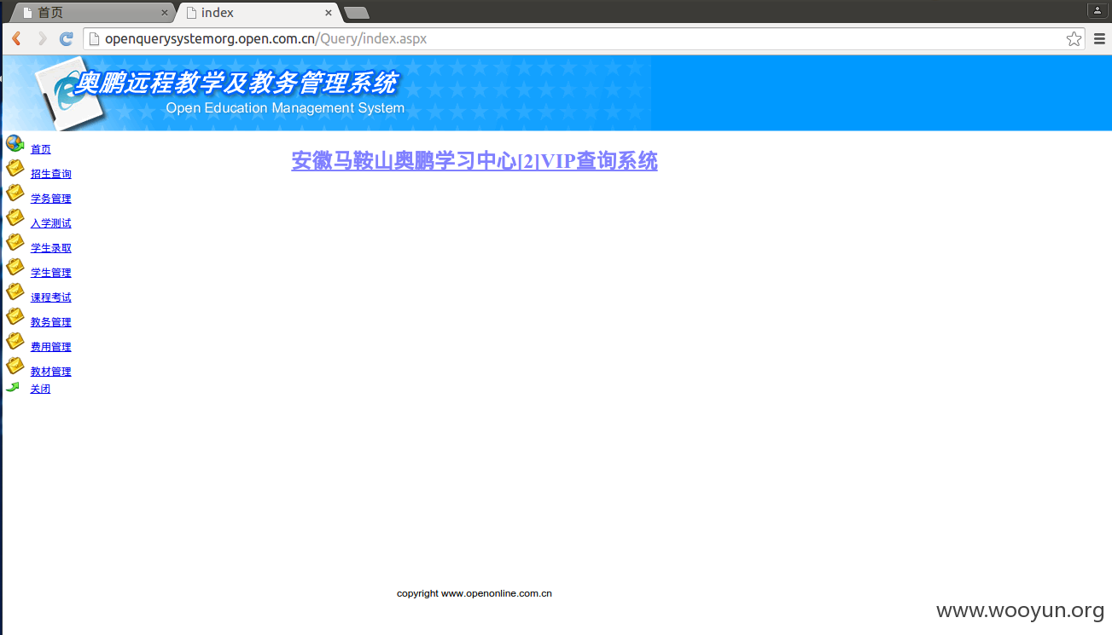
Task: Close the index tab
Action: [x=329, y=13]
